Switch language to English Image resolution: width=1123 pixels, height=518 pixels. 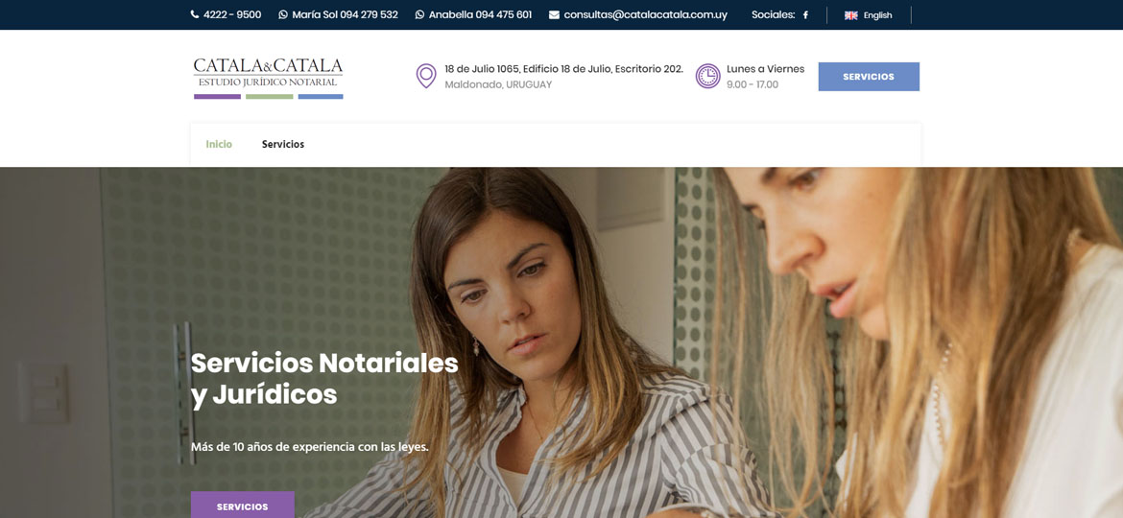[877, 15]
